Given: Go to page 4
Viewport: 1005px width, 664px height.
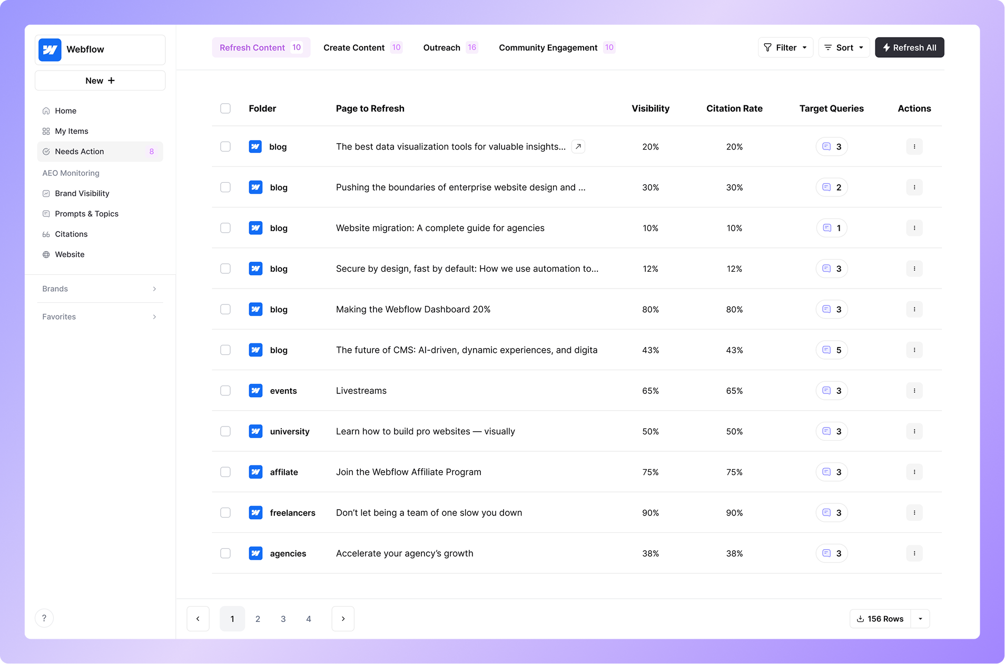Looking at the screenshot, I should coord(309,619).
